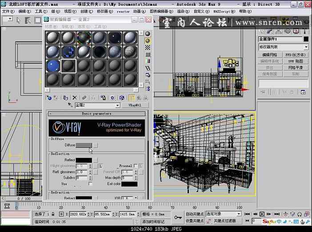Click Make Preview filmstrip icon

click(148, 68)
